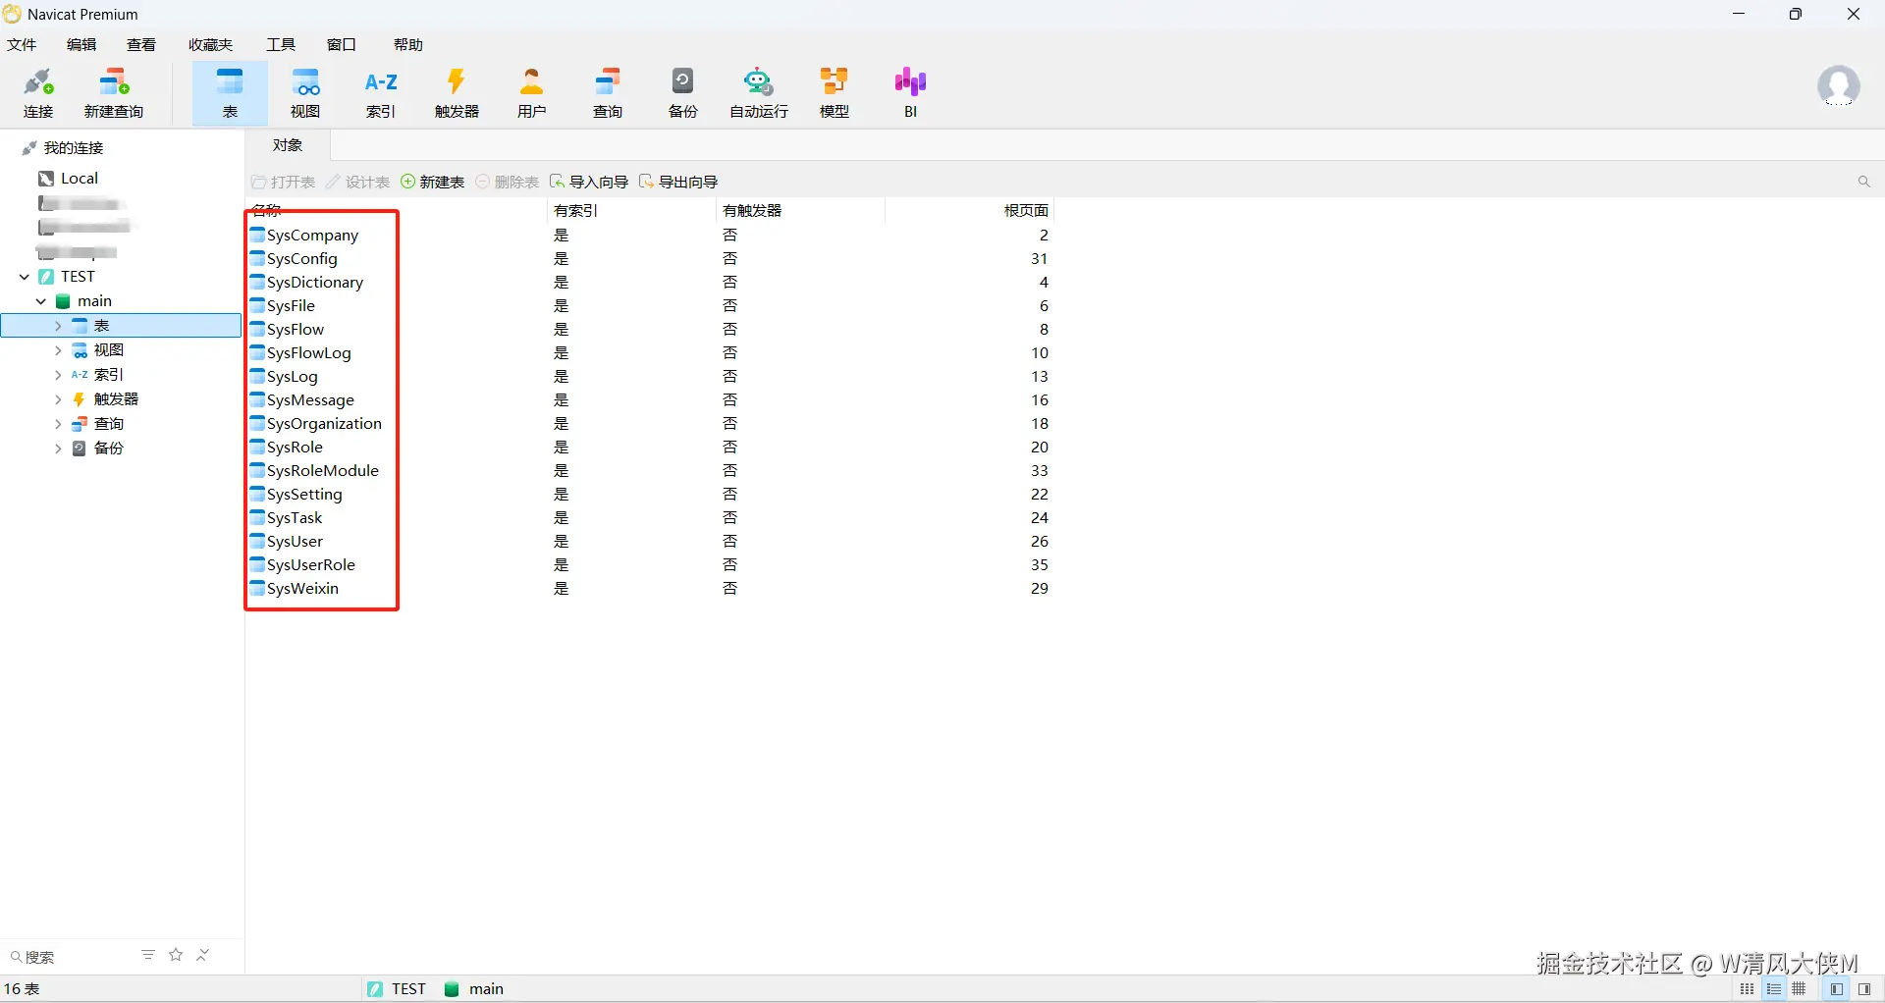1885x1003 pixels.
Task: Expand the 视图 node chevron in the tree
Action: click(58, 350)
